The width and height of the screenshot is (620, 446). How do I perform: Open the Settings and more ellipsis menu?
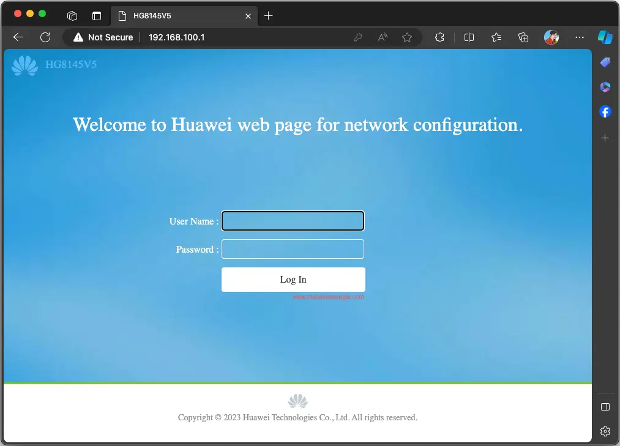click(579, 37)
